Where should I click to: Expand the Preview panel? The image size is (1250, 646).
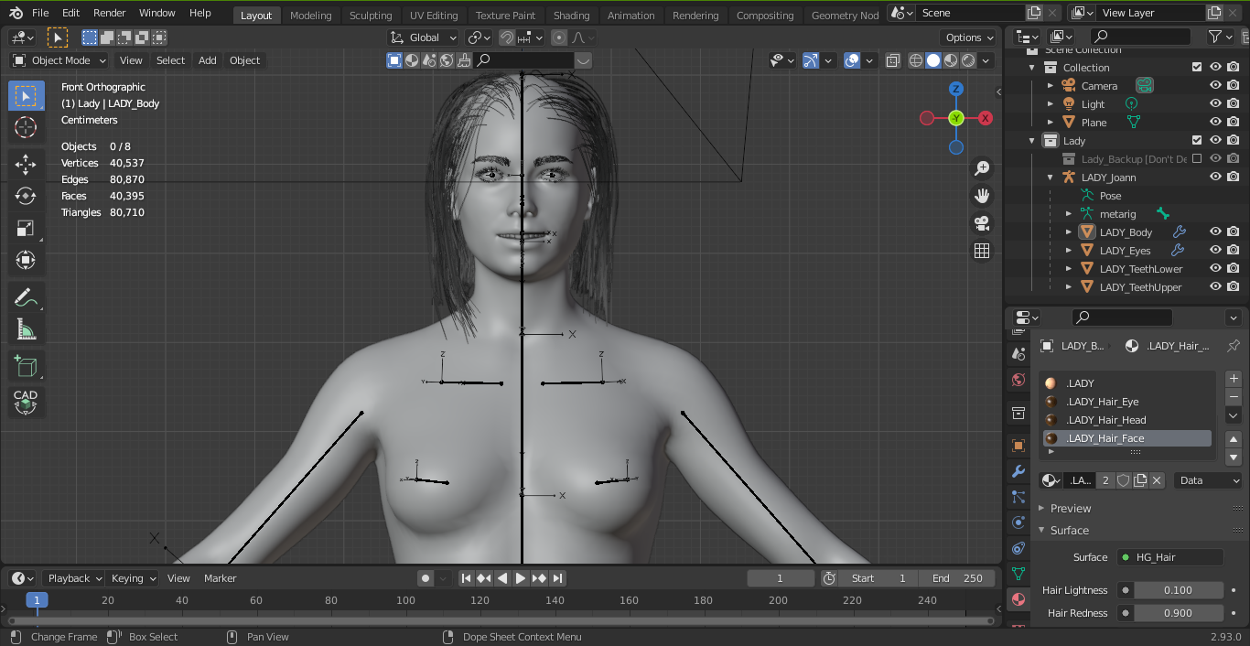pos(1070,509)
